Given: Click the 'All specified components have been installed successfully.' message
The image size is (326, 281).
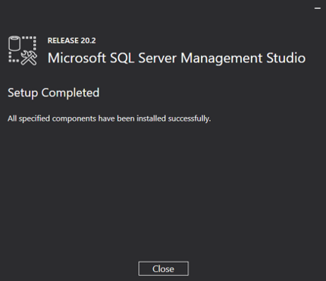Looking at the screenshot, I should (109, 118).
